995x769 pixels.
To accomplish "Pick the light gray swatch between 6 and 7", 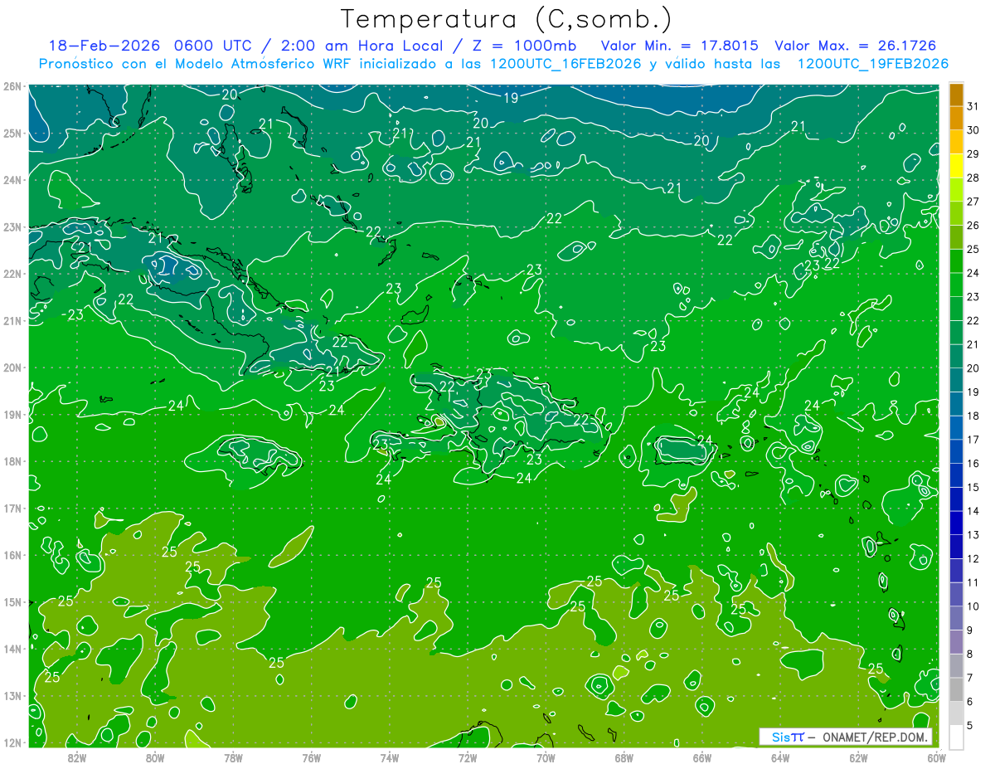I will coord(956,689).
